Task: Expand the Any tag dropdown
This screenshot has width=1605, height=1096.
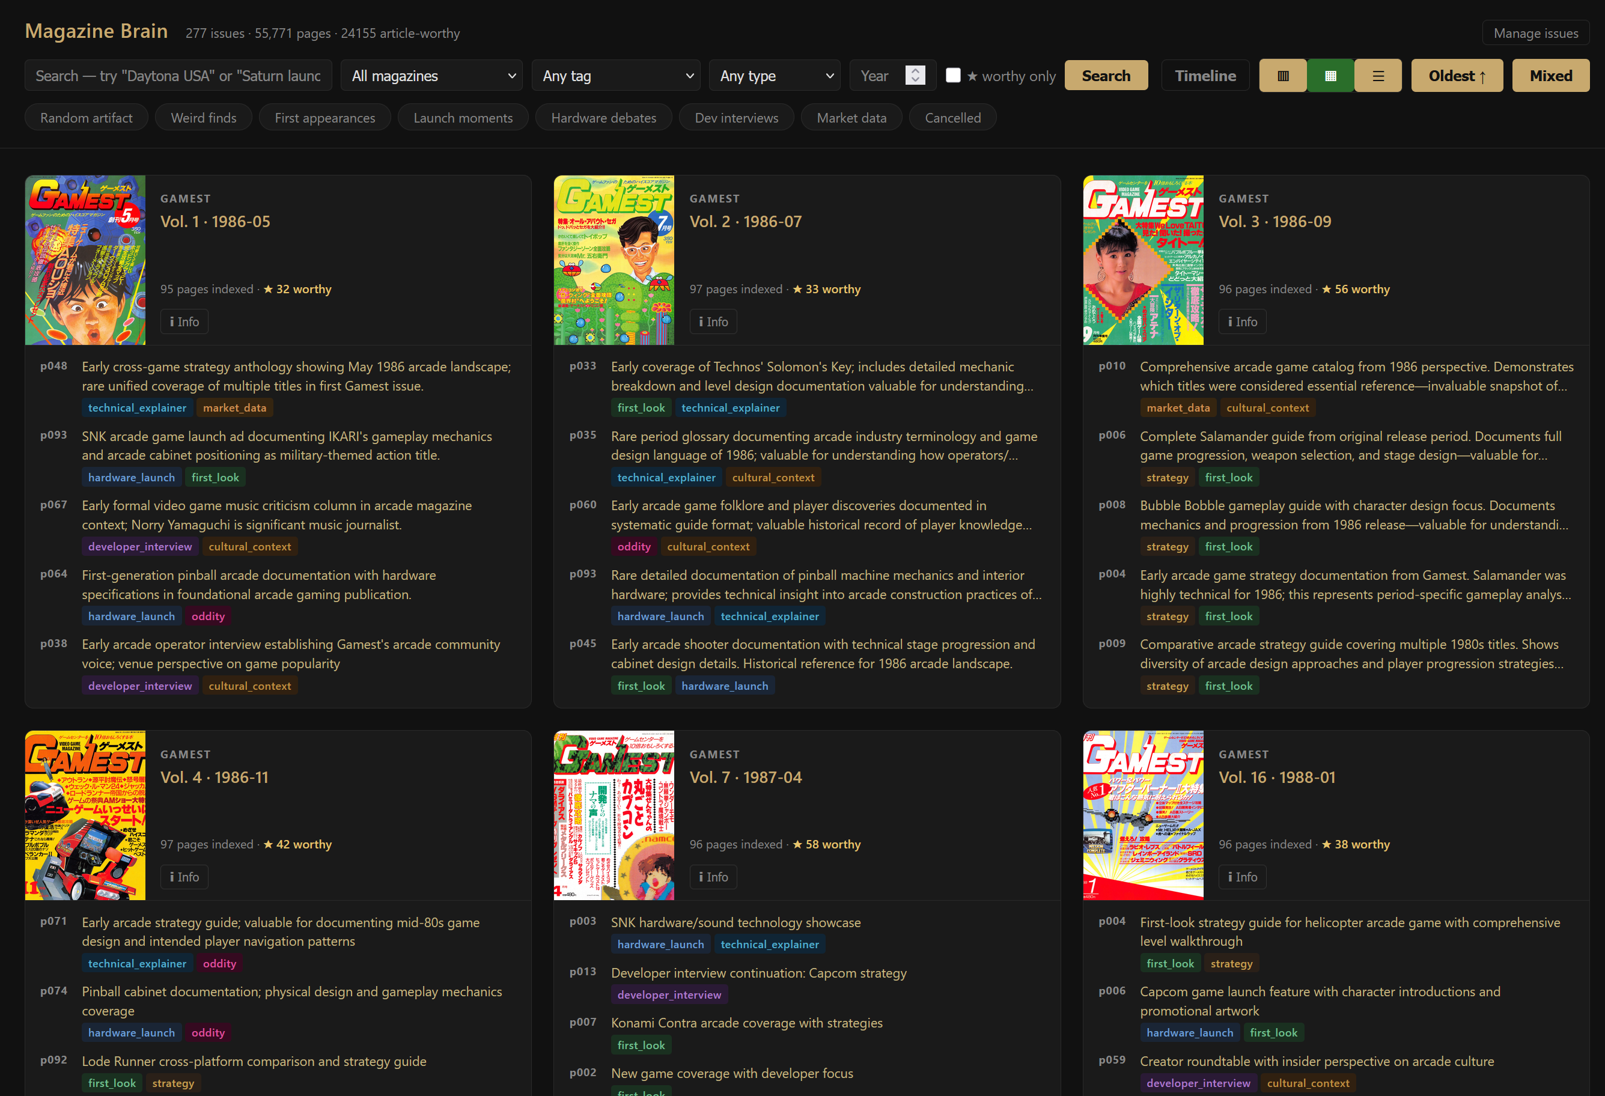Action: [616, 76]
